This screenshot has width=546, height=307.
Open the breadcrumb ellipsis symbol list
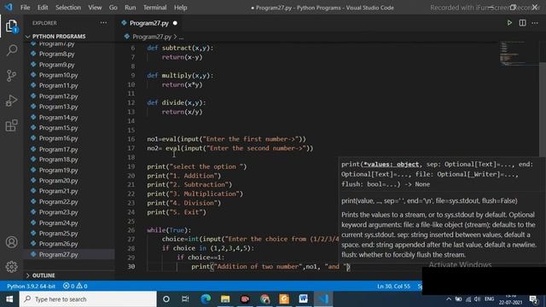coord(181,37)
